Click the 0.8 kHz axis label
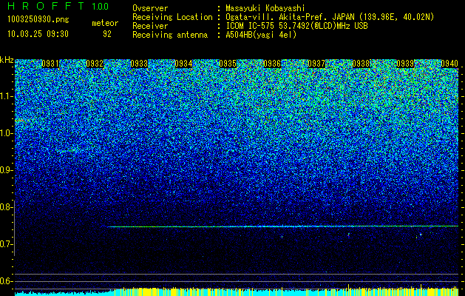Image resolution: width=465 pixels, height=296 pixels. (6, 207)
